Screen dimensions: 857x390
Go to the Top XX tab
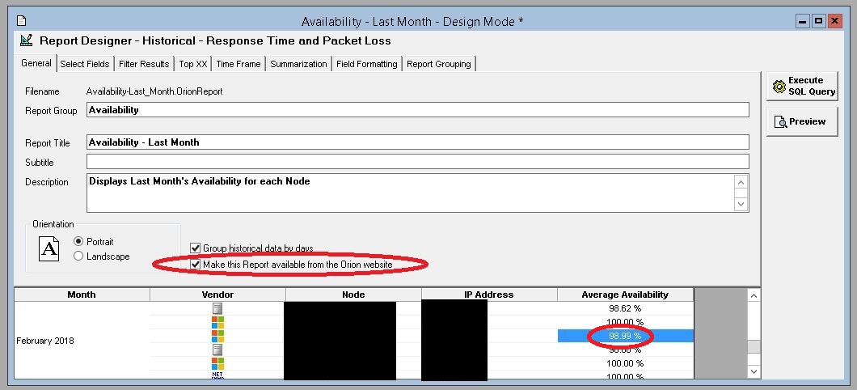(193, 64)
